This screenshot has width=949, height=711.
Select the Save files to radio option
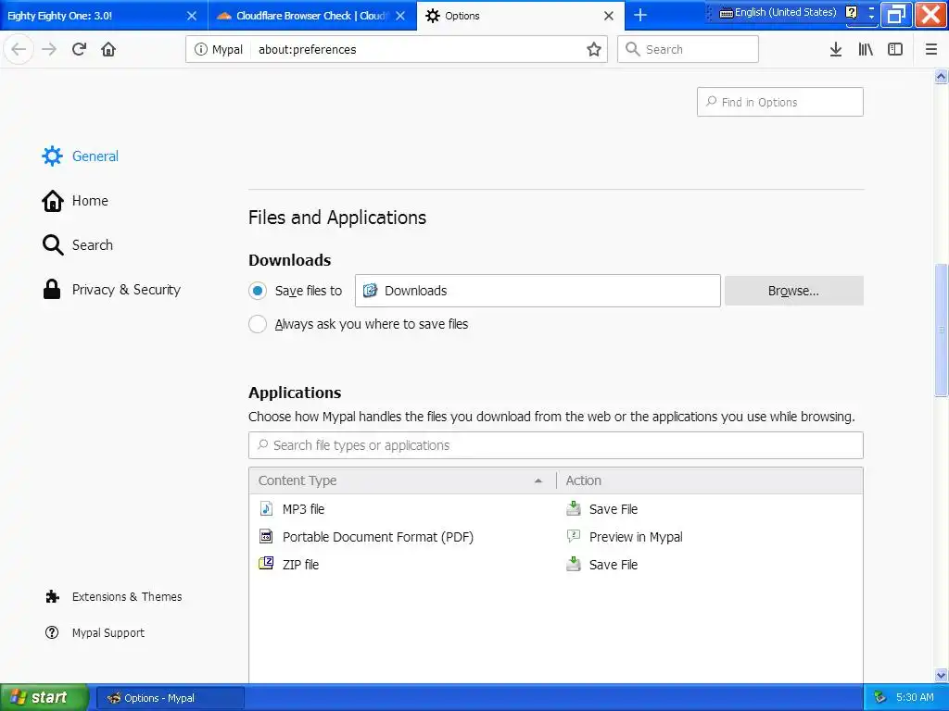point(258,291)
